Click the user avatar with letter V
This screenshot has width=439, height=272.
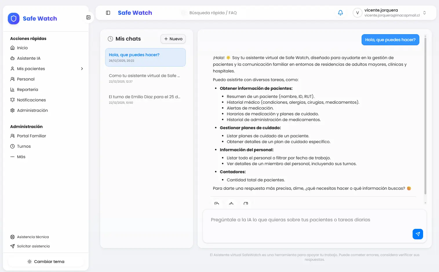pyautogui.click(x=357, y=13)
